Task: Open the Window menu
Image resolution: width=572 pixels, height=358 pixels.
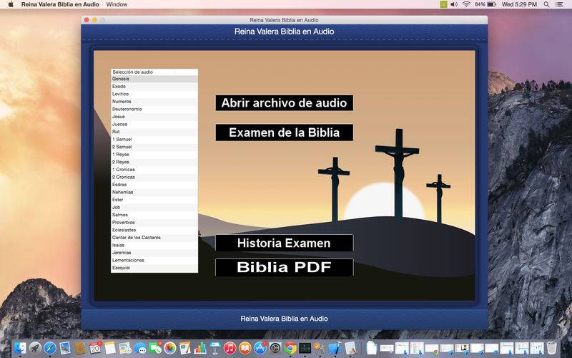Action: [x=117, y=4]
